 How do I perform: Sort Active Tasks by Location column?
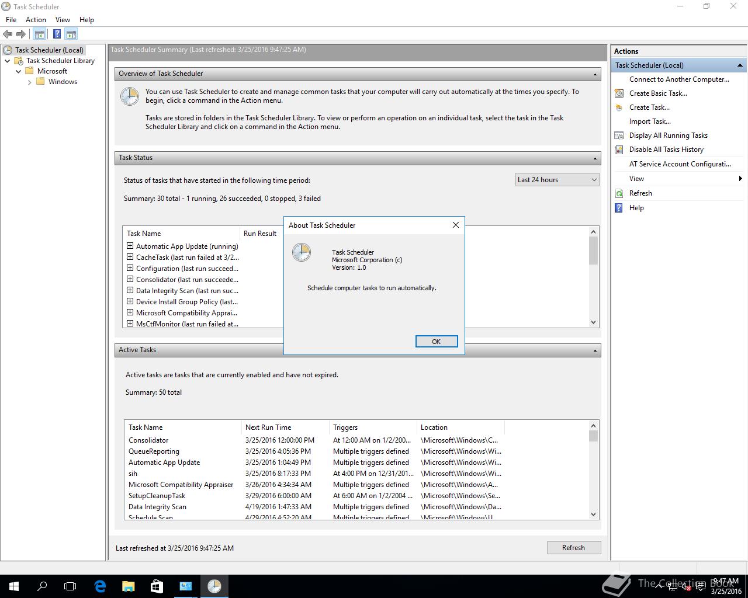coord(460,427)
